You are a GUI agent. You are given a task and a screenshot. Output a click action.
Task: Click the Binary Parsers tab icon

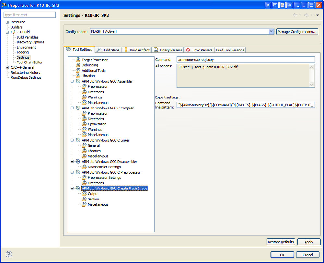pyautogui.click(x=156, y=50)
